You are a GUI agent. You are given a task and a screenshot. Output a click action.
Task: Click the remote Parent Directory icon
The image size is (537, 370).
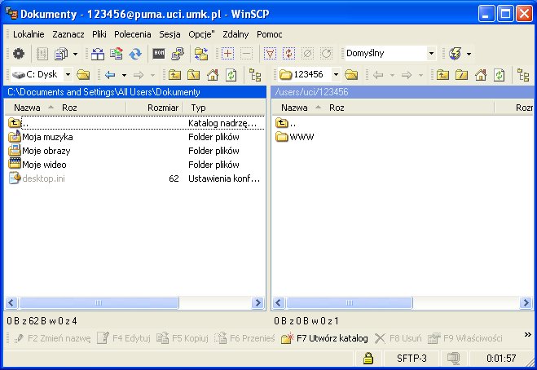(442, 75)
